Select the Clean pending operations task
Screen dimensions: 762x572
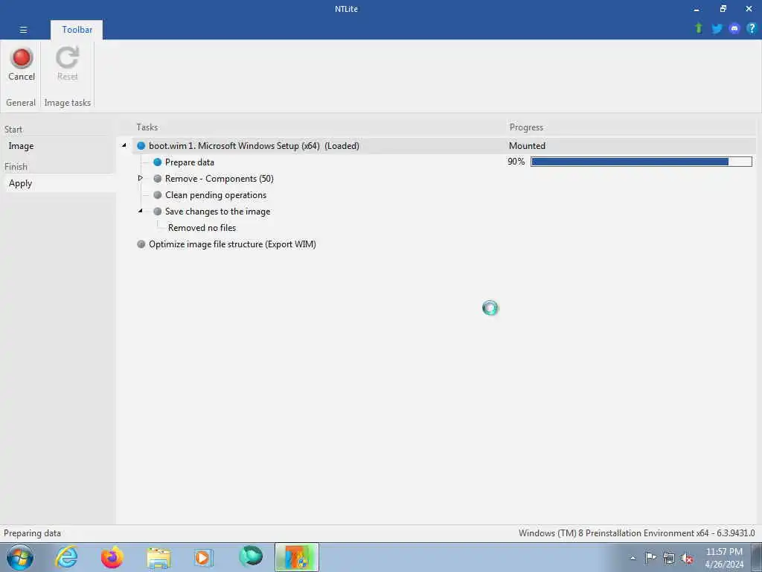click(x=216, y=195)
